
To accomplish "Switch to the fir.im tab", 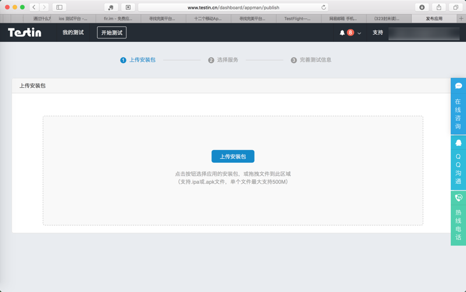I will click(118, 19).
